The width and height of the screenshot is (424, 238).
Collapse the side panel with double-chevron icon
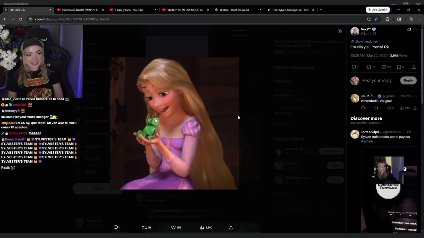click(340, 31)
